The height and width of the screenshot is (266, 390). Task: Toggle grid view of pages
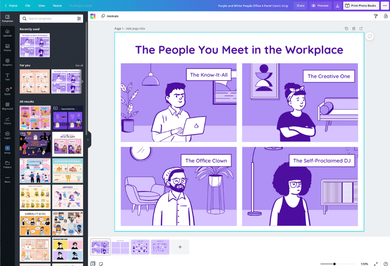pos(92,263)
